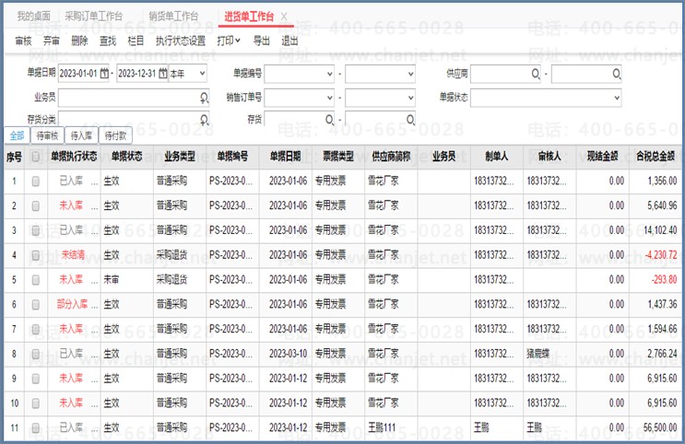Click amount 5,640.96 in row 2

662,205
